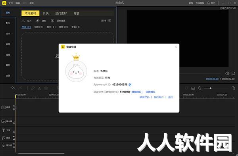The image size is (238, 156).
Task: Copy the Apowersoft ID with copy icon
Action: point(130,85)
